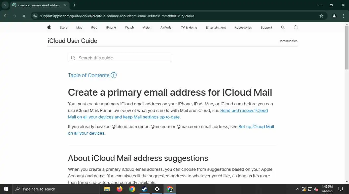Screen dimensions: 349x194
Task: Open the Chrome profile icon
Action: click(x=334, y=16)
